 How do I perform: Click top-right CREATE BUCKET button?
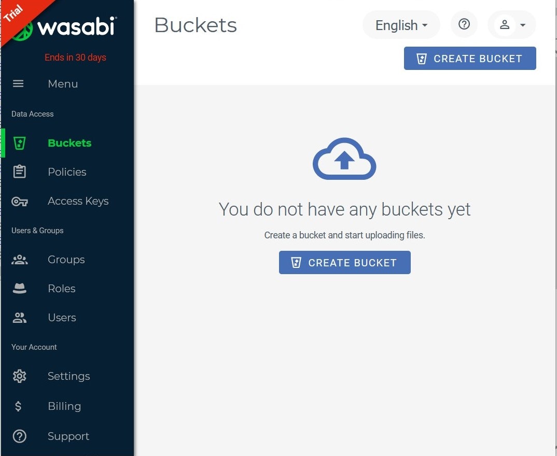470,58
